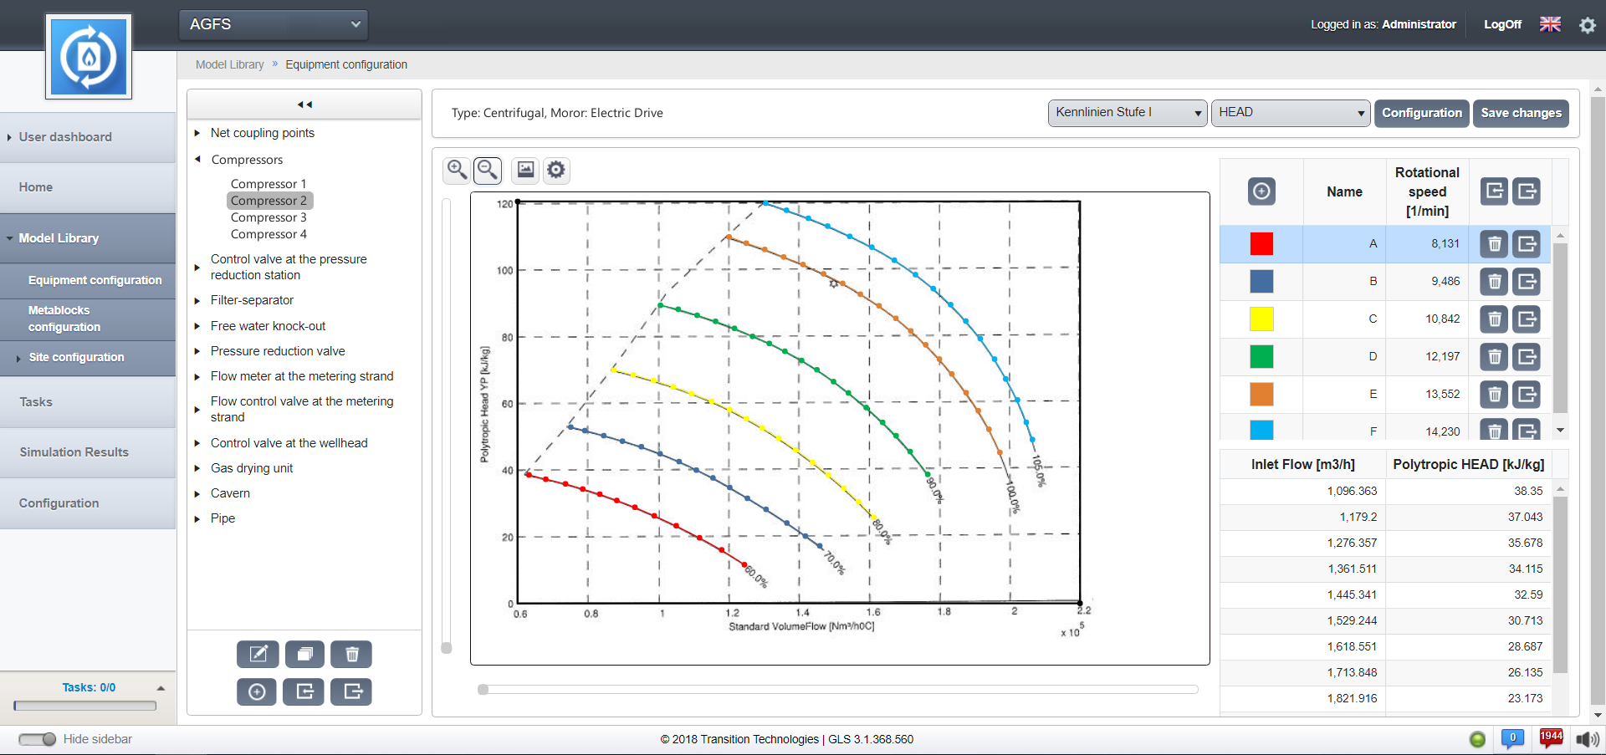Open the Kennlinien Stufe I dropdown

(1127, 113)
